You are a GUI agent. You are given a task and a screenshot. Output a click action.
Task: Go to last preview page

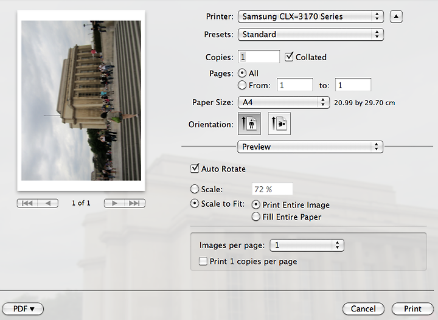(134, 203)
